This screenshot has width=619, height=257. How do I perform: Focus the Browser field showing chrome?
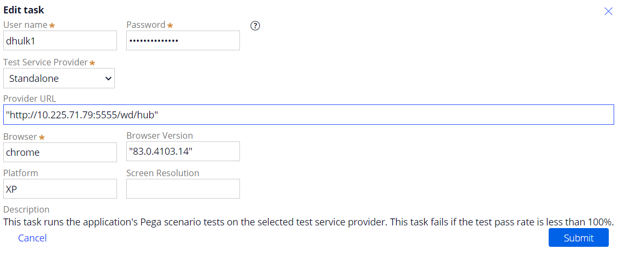point(60,152)
